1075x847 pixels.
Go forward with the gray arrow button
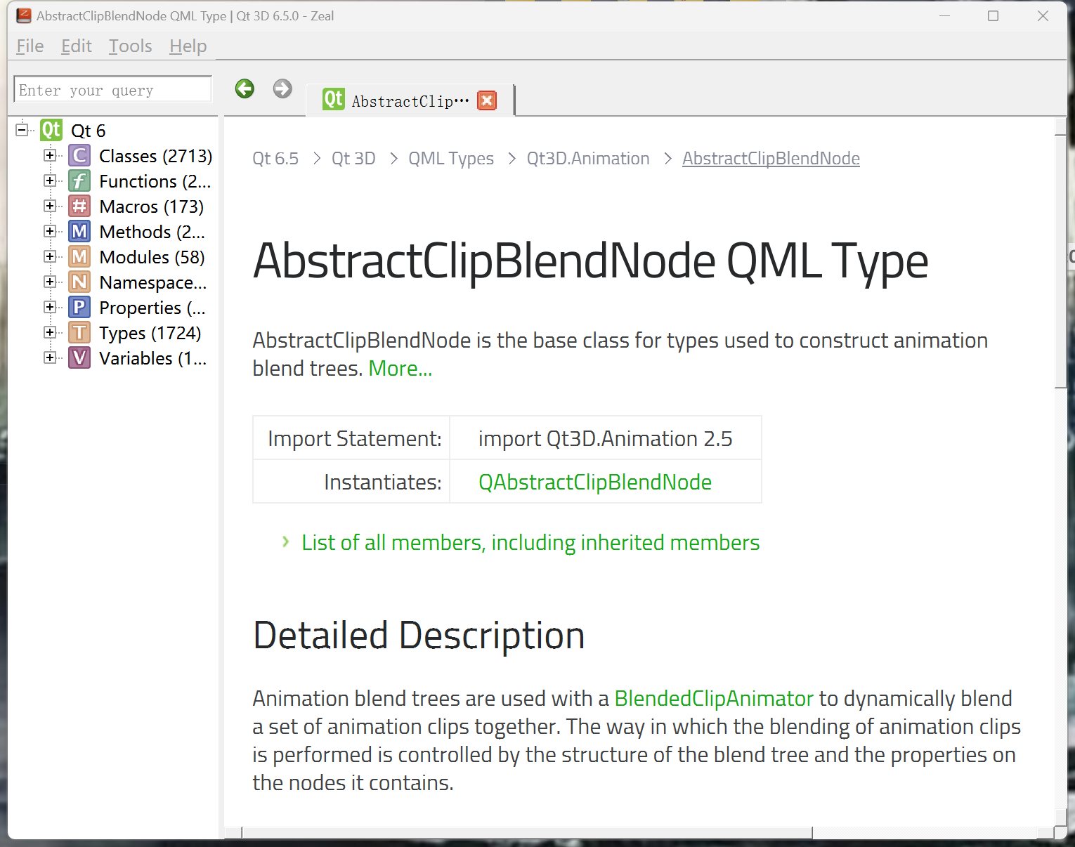tap(282, 88)
